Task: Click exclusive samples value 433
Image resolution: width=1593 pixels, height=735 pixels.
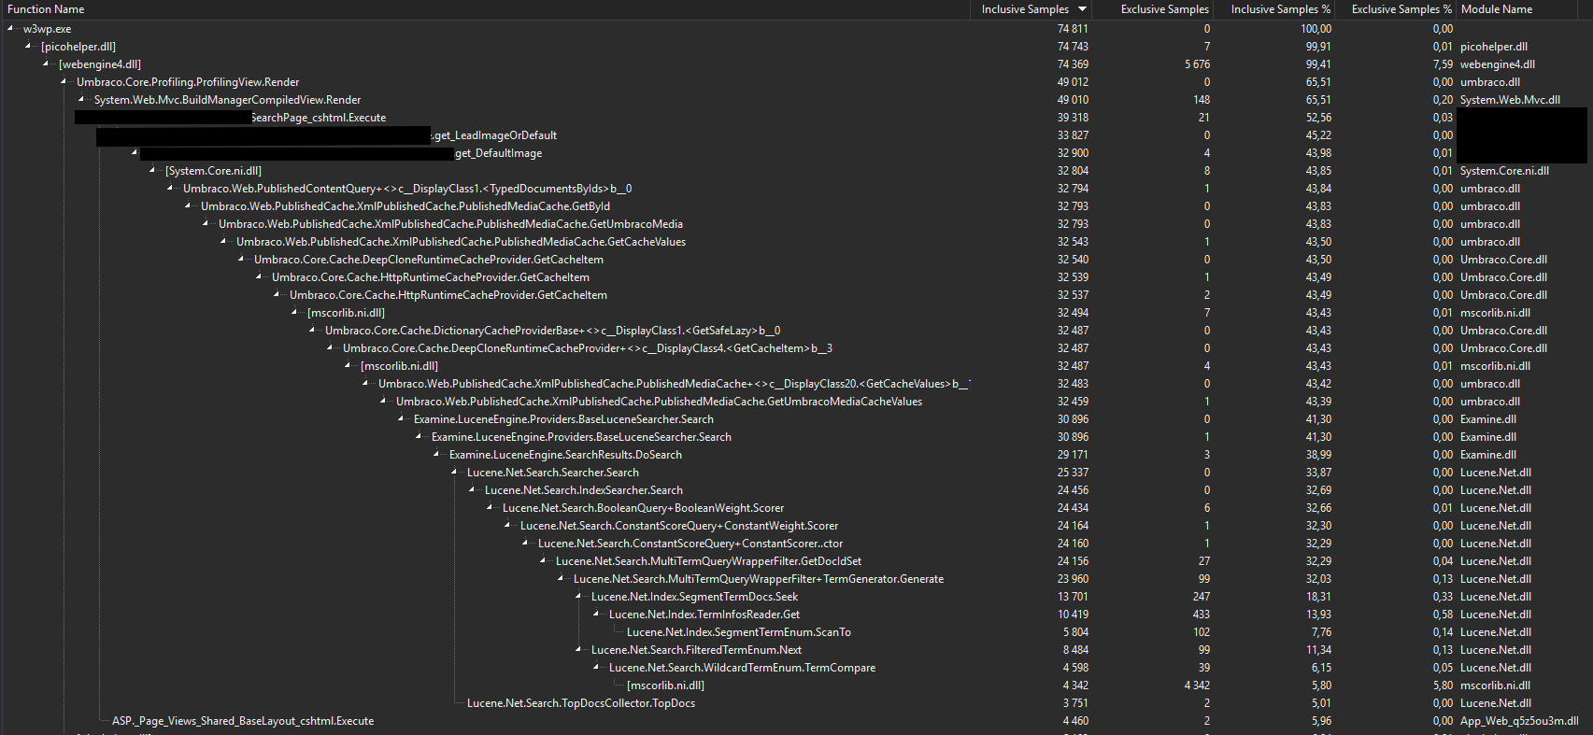Action: 1202,615
